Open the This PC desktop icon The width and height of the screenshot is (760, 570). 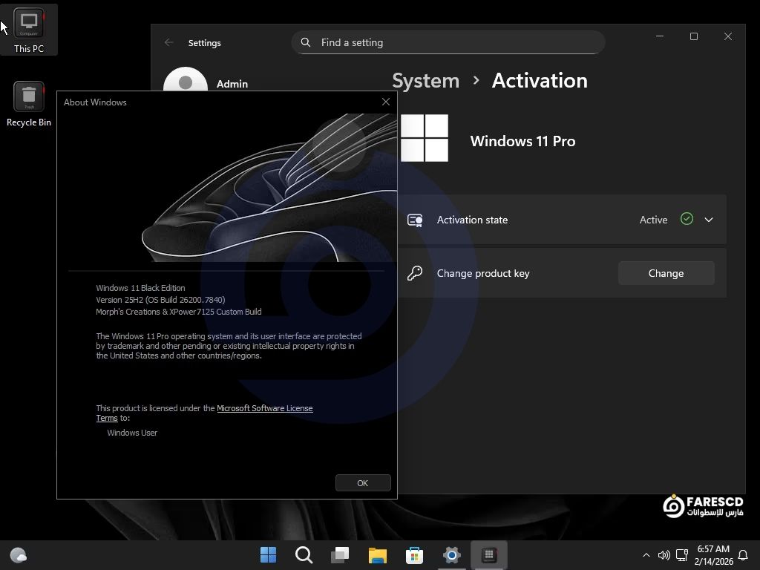29,30
